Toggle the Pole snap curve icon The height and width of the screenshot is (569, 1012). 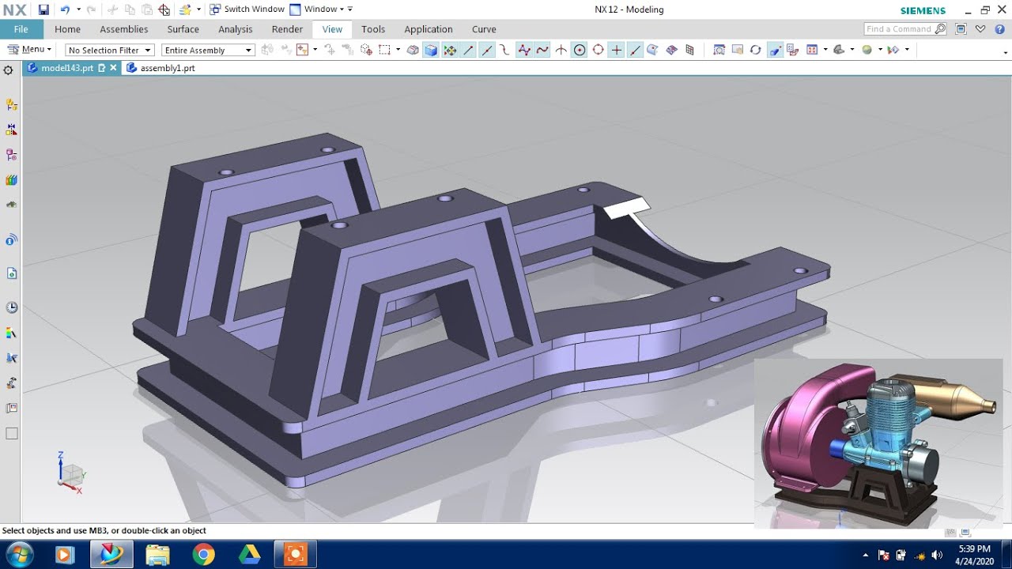523,50
